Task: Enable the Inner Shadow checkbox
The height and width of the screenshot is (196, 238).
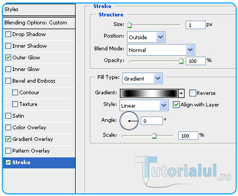Action: coord(8,46)
